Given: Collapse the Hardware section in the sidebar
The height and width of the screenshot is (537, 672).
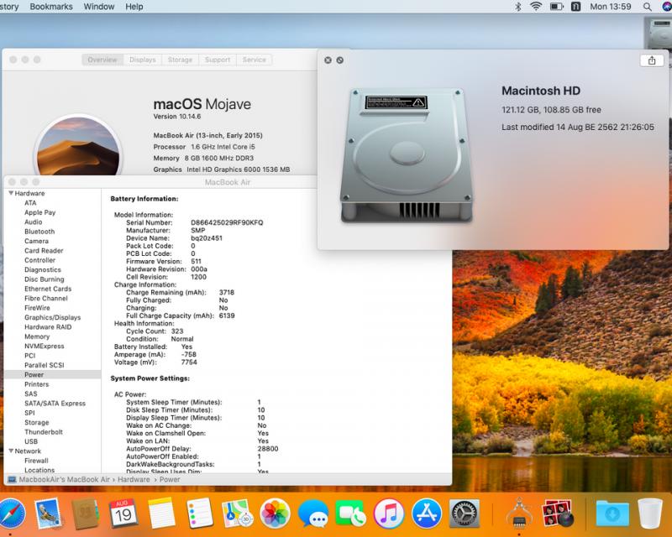Looking at the screenshot, I should (11, 193).
